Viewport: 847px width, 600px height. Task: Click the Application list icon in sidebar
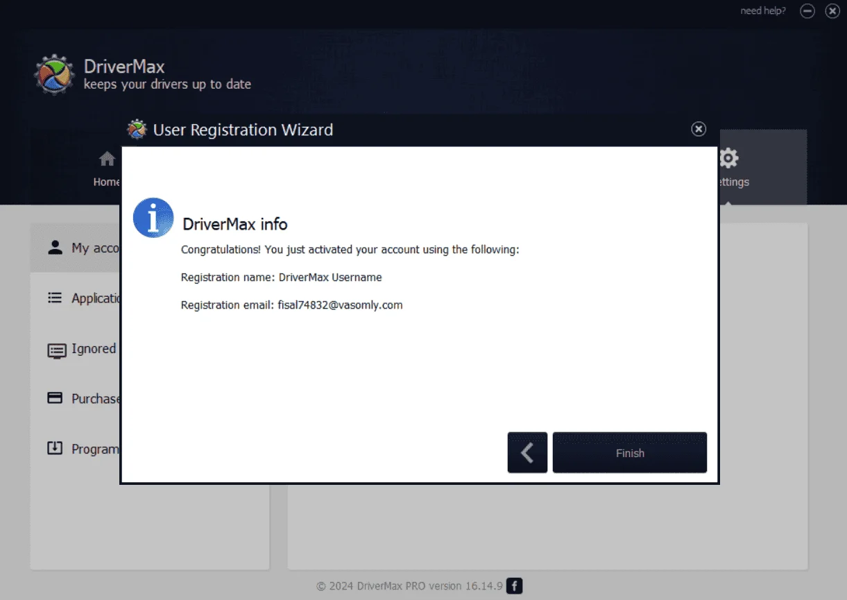point(55,298)
